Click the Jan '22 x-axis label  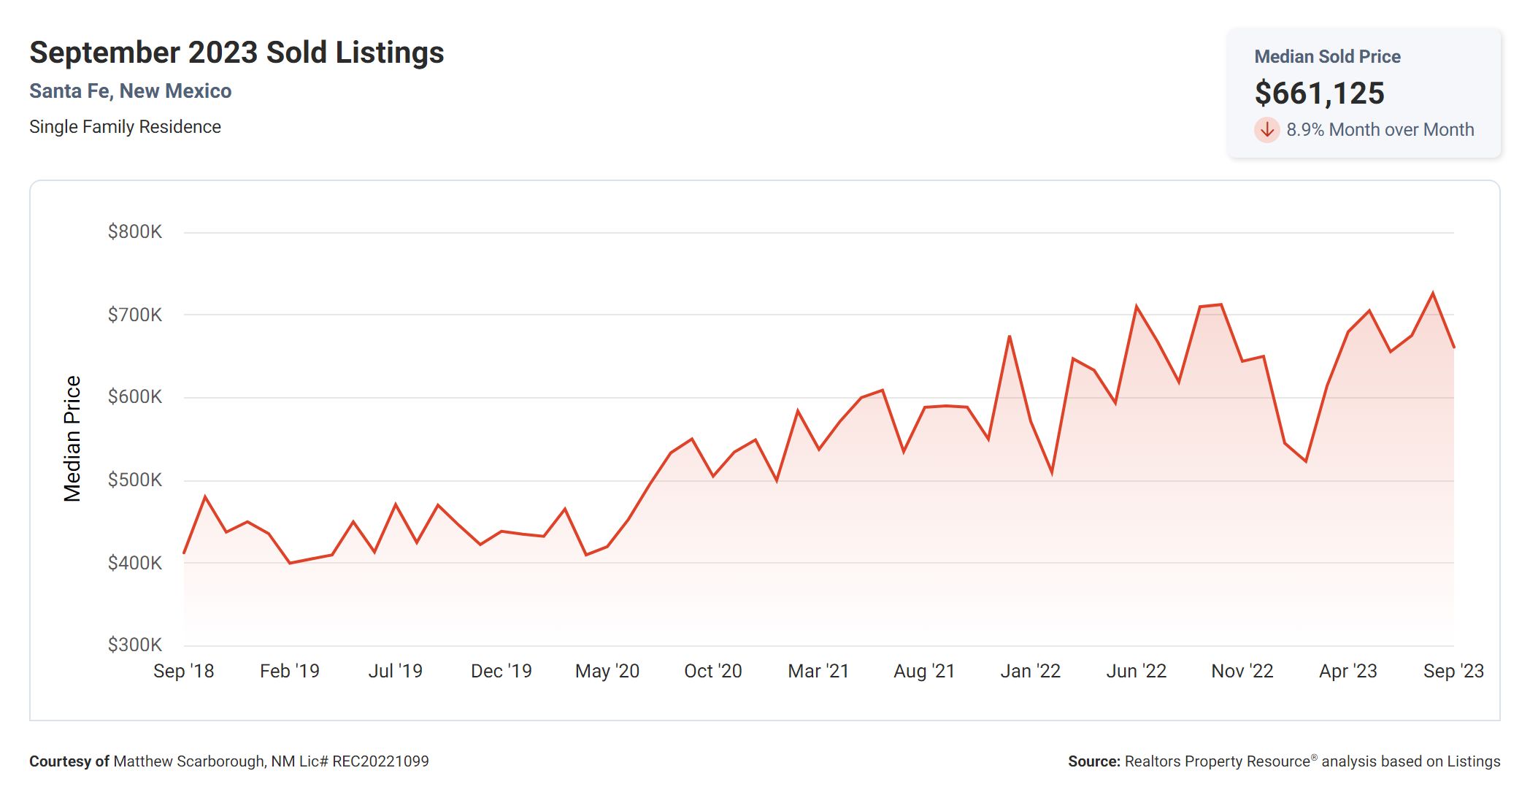1031,671
